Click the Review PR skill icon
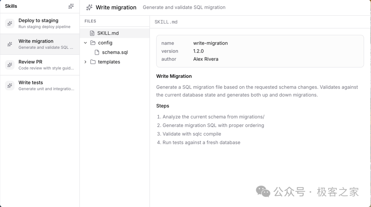Image resolution: width=371 pixels, height=207 pixels. (x=10, y=65)
